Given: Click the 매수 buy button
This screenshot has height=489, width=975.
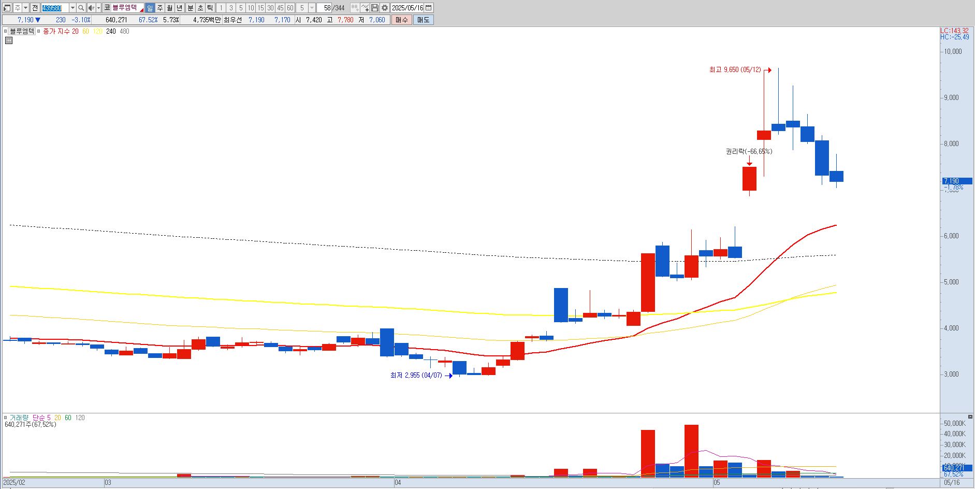Looking at the screenshot, I should (x=402, y=20).
